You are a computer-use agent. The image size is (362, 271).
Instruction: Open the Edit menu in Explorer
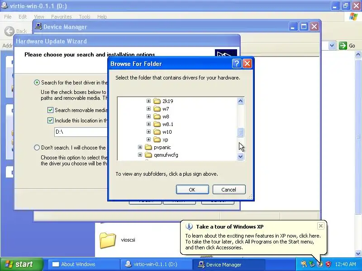(23, 17)
